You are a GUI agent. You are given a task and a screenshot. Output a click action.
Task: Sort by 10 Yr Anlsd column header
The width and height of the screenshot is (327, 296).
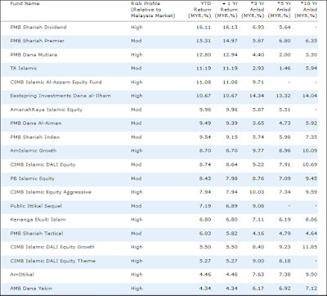306,10
